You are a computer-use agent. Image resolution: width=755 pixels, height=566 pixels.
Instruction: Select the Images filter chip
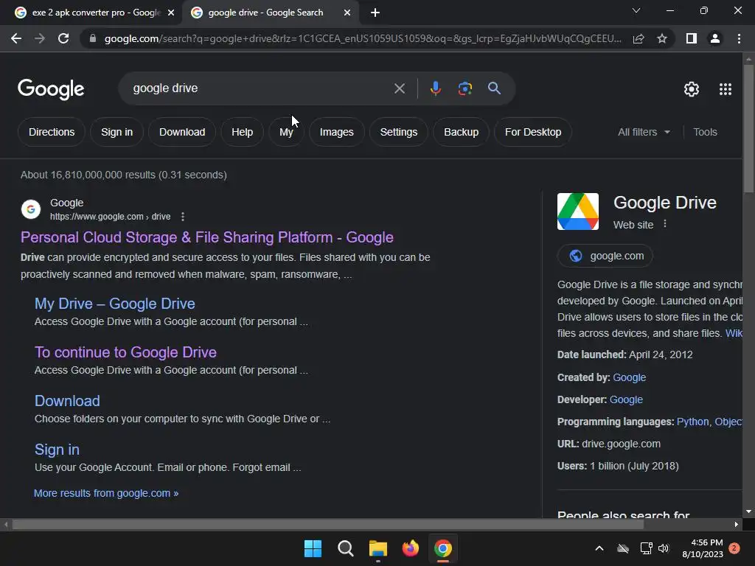(336, 132)
